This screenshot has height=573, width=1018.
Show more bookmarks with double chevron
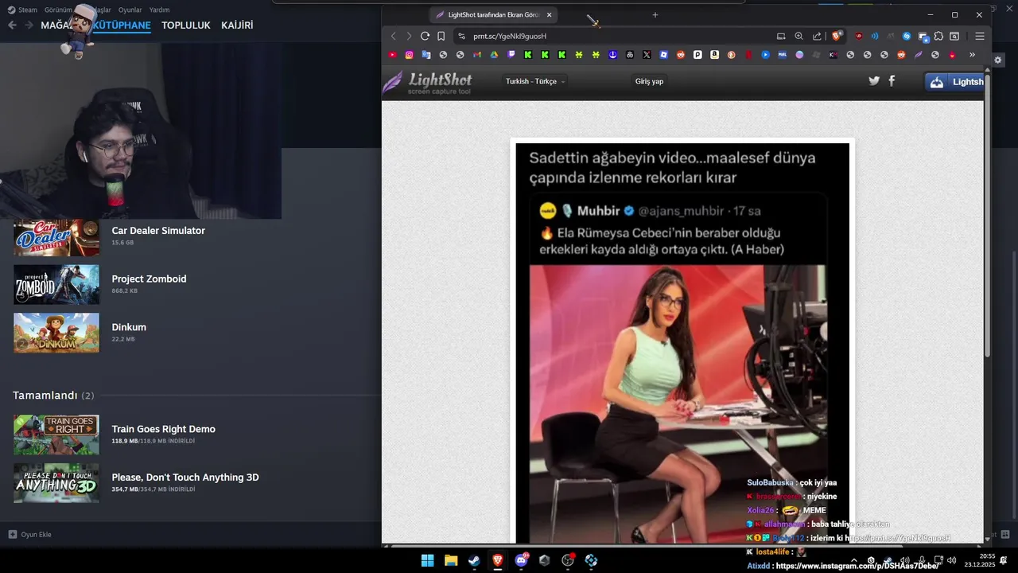(972, 55)
